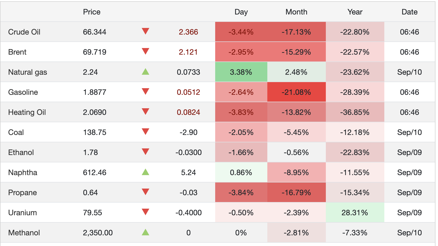Click Propane price 0.64
The width and height of the screenshot is (438, 246).
[90, 193]
